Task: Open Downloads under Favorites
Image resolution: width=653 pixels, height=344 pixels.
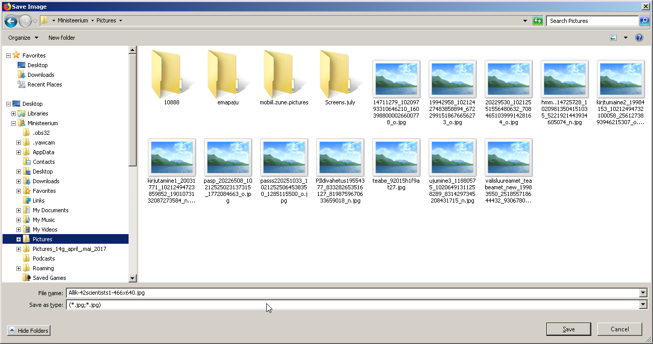Action: 41,75
